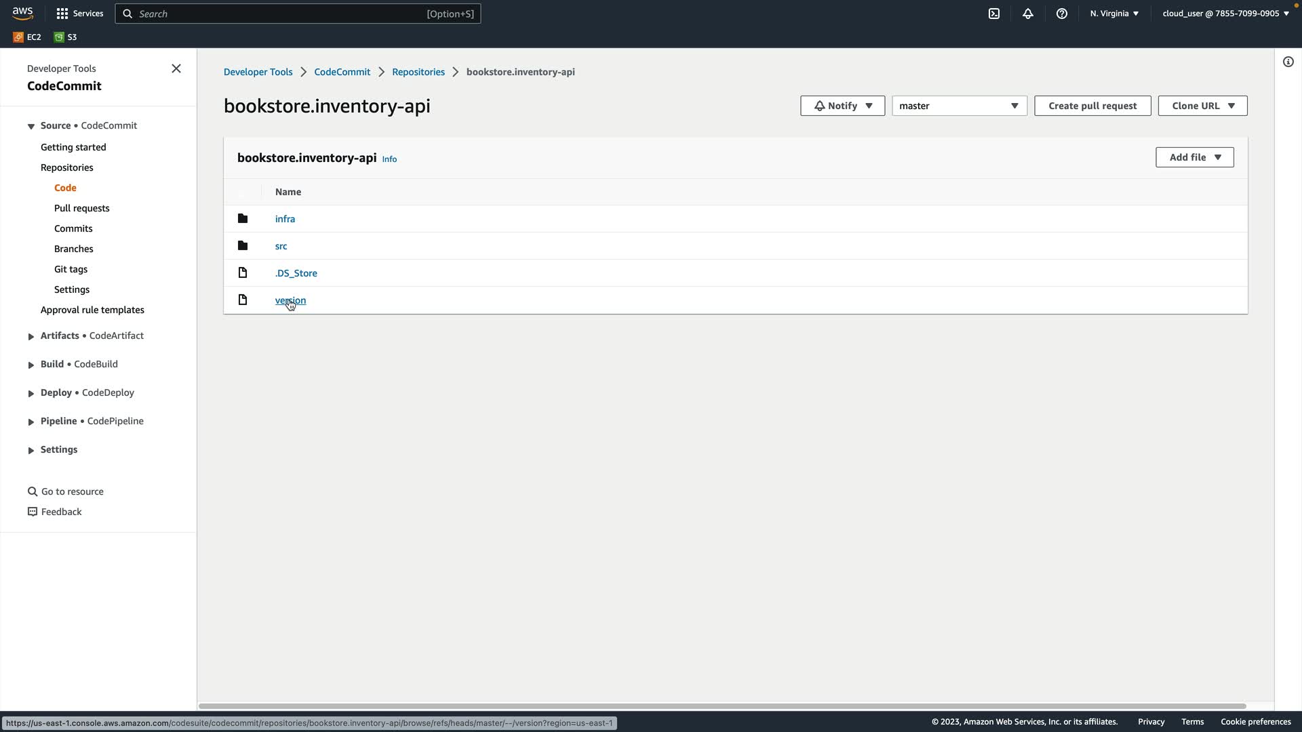Image resolution: width=1302 pixels, height=732 pixels.
Task: Open the info panel icon
Action: [x=1288, y=62]
